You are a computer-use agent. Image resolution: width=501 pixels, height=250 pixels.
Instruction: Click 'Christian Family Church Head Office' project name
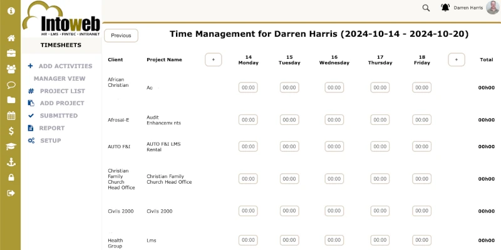coord(169,179)
